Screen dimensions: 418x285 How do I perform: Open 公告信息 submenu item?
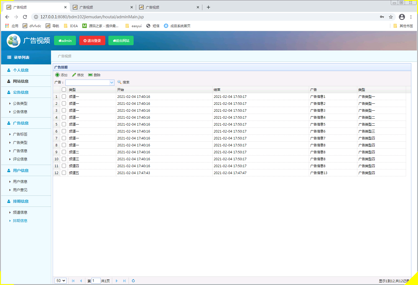(x=20, y=112)
